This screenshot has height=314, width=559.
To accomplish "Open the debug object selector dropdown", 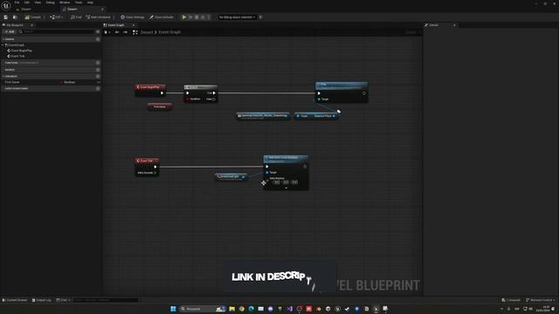I will 237,17.
